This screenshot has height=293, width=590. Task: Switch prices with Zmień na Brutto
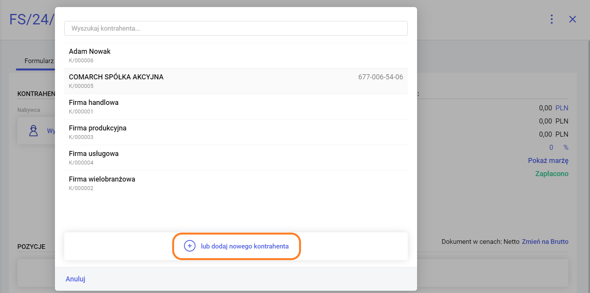[x=545, y=242]
